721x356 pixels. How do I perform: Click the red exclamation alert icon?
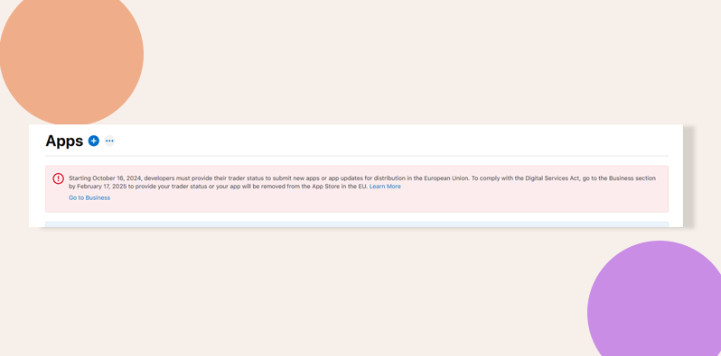59,178
